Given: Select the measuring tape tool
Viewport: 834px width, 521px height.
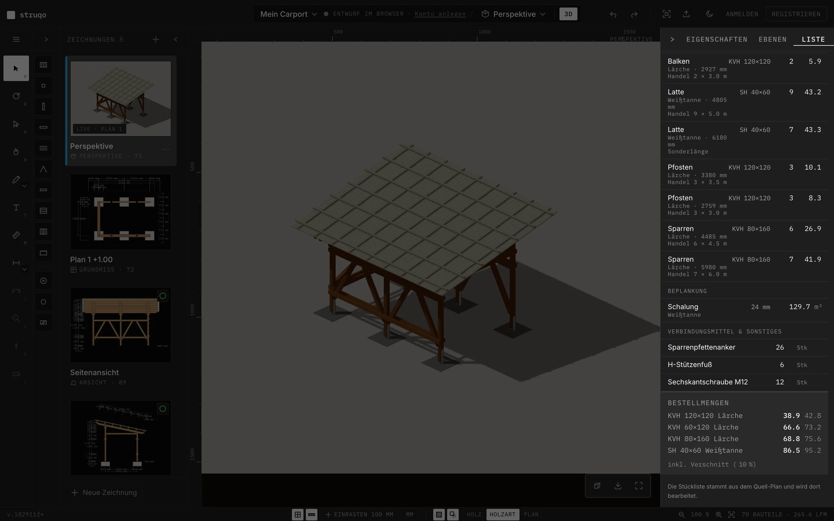Looking at the screenshot, I should point(16,235).
